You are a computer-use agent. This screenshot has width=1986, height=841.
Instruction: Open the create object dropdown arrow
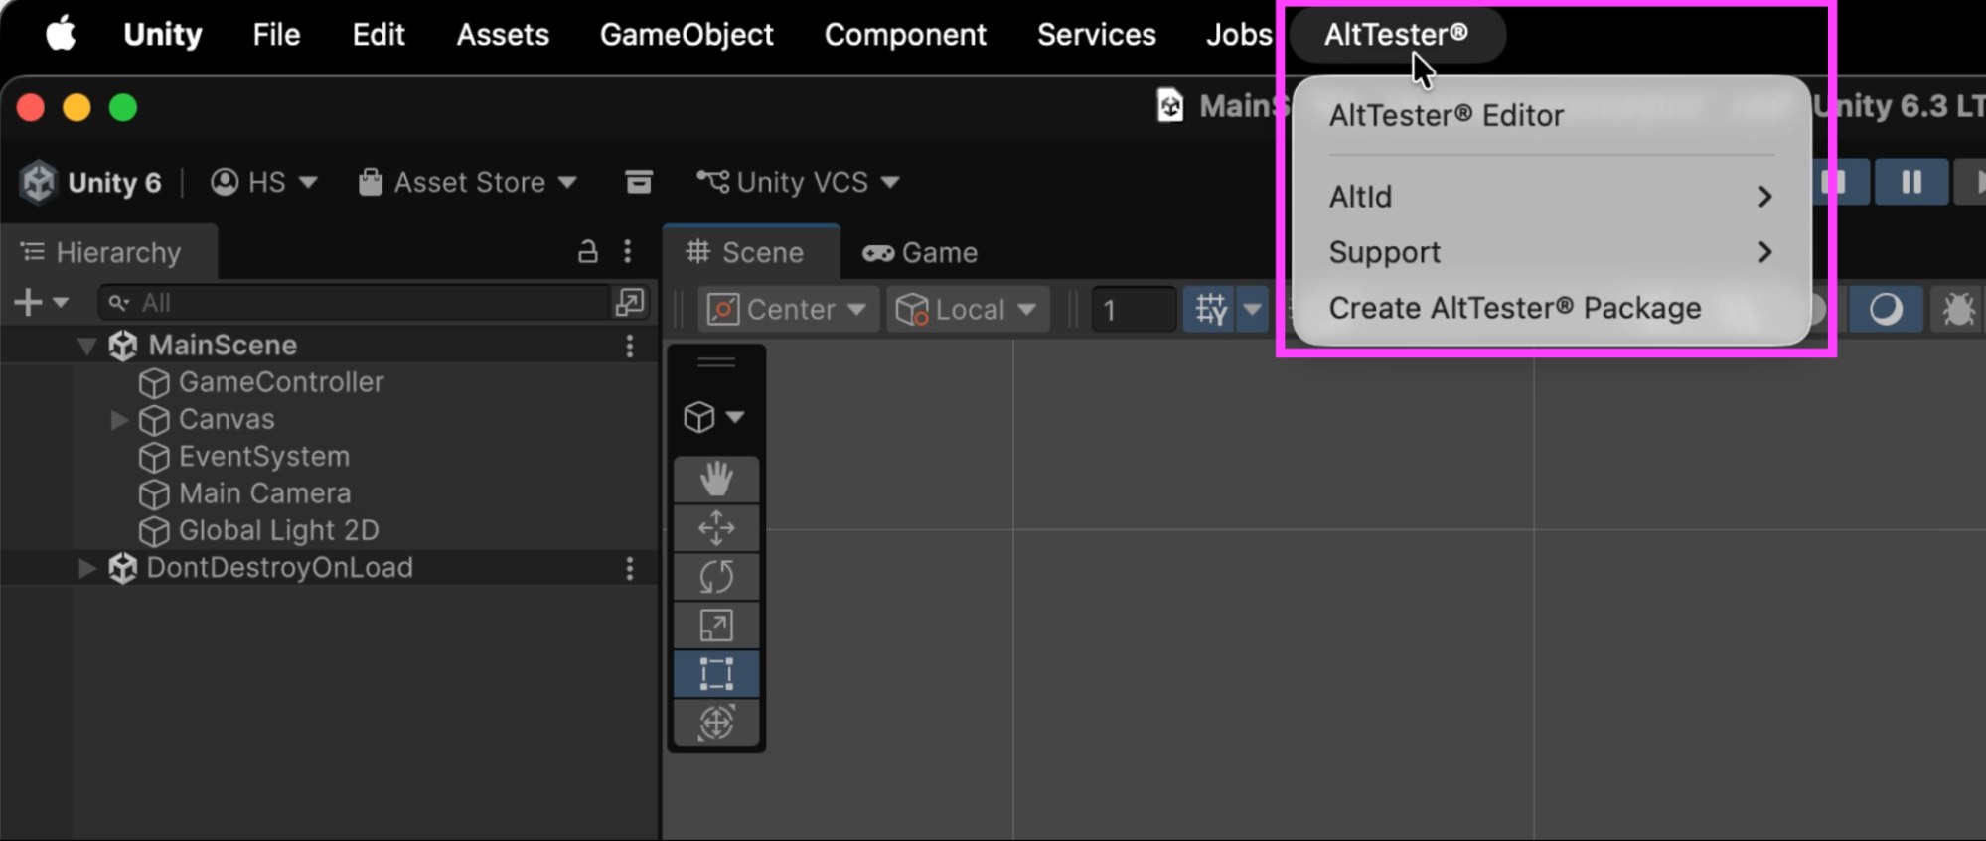(x=61, y=303)
